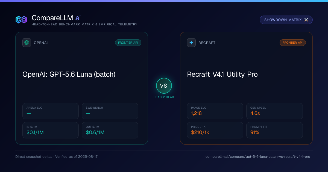Click the Arena ELO stat tile
Viewport: 328px width, 172px height.
tap(51, 111)
